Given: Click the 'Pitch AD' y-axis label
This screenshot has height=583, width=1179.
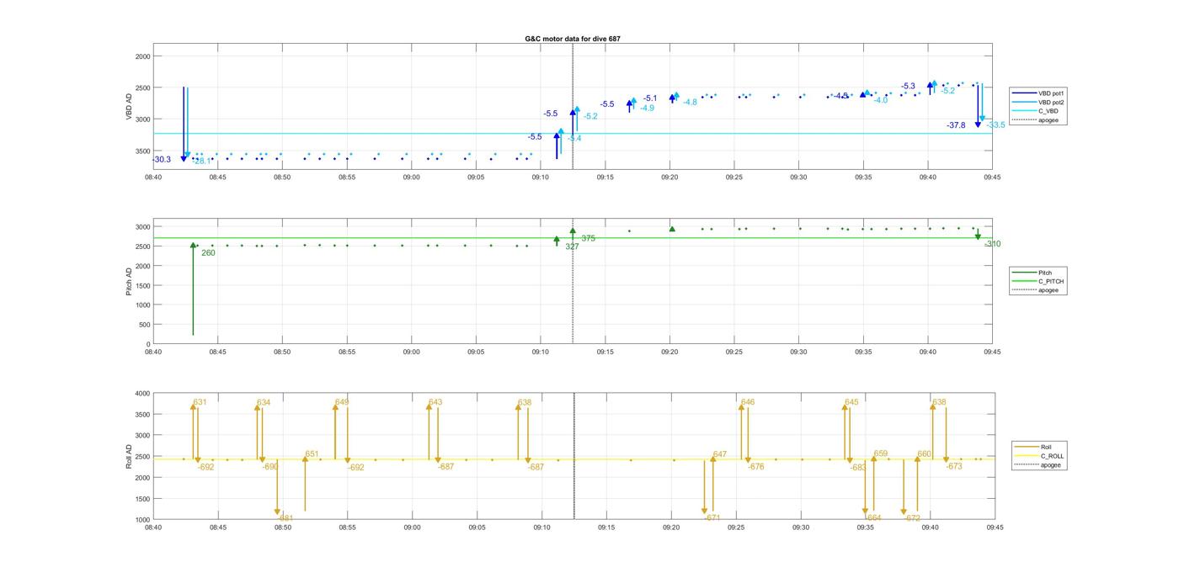Looking at the screenshot, I should (130, 280).
